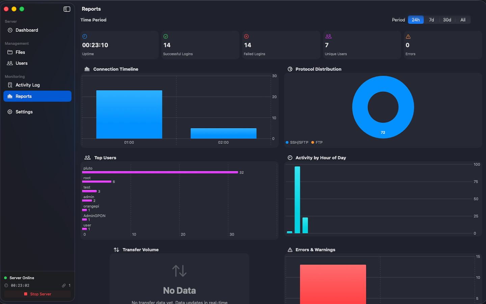Image resolution: width=486 pixels, height=304 pixels.
Task: Switch period to 30d
Action: [447, 20]
